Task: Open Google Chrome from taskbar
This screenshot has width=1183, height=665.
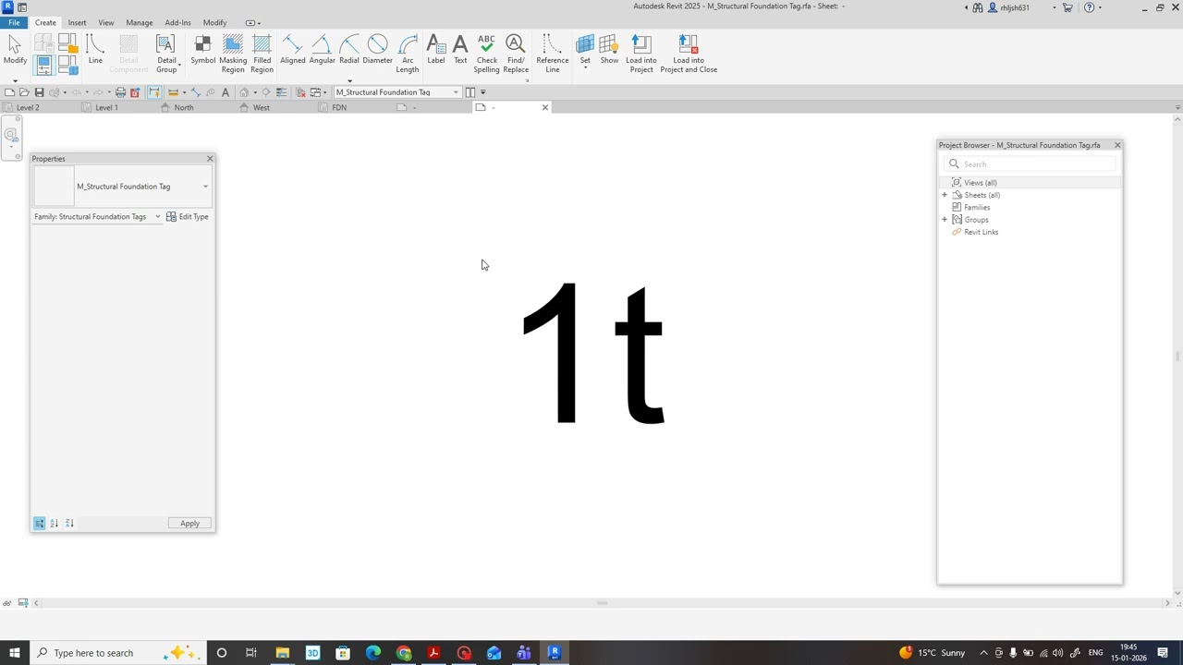Action: click(x=404, y=653)
